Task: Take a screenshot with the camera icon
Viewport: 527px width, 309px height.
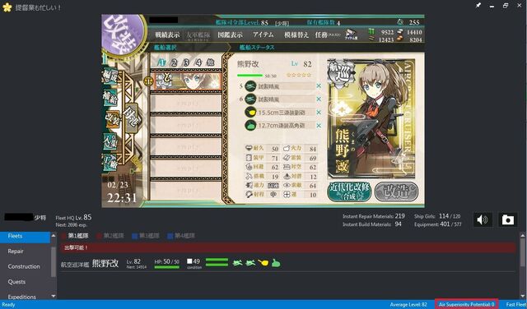Action: point(507,219)
